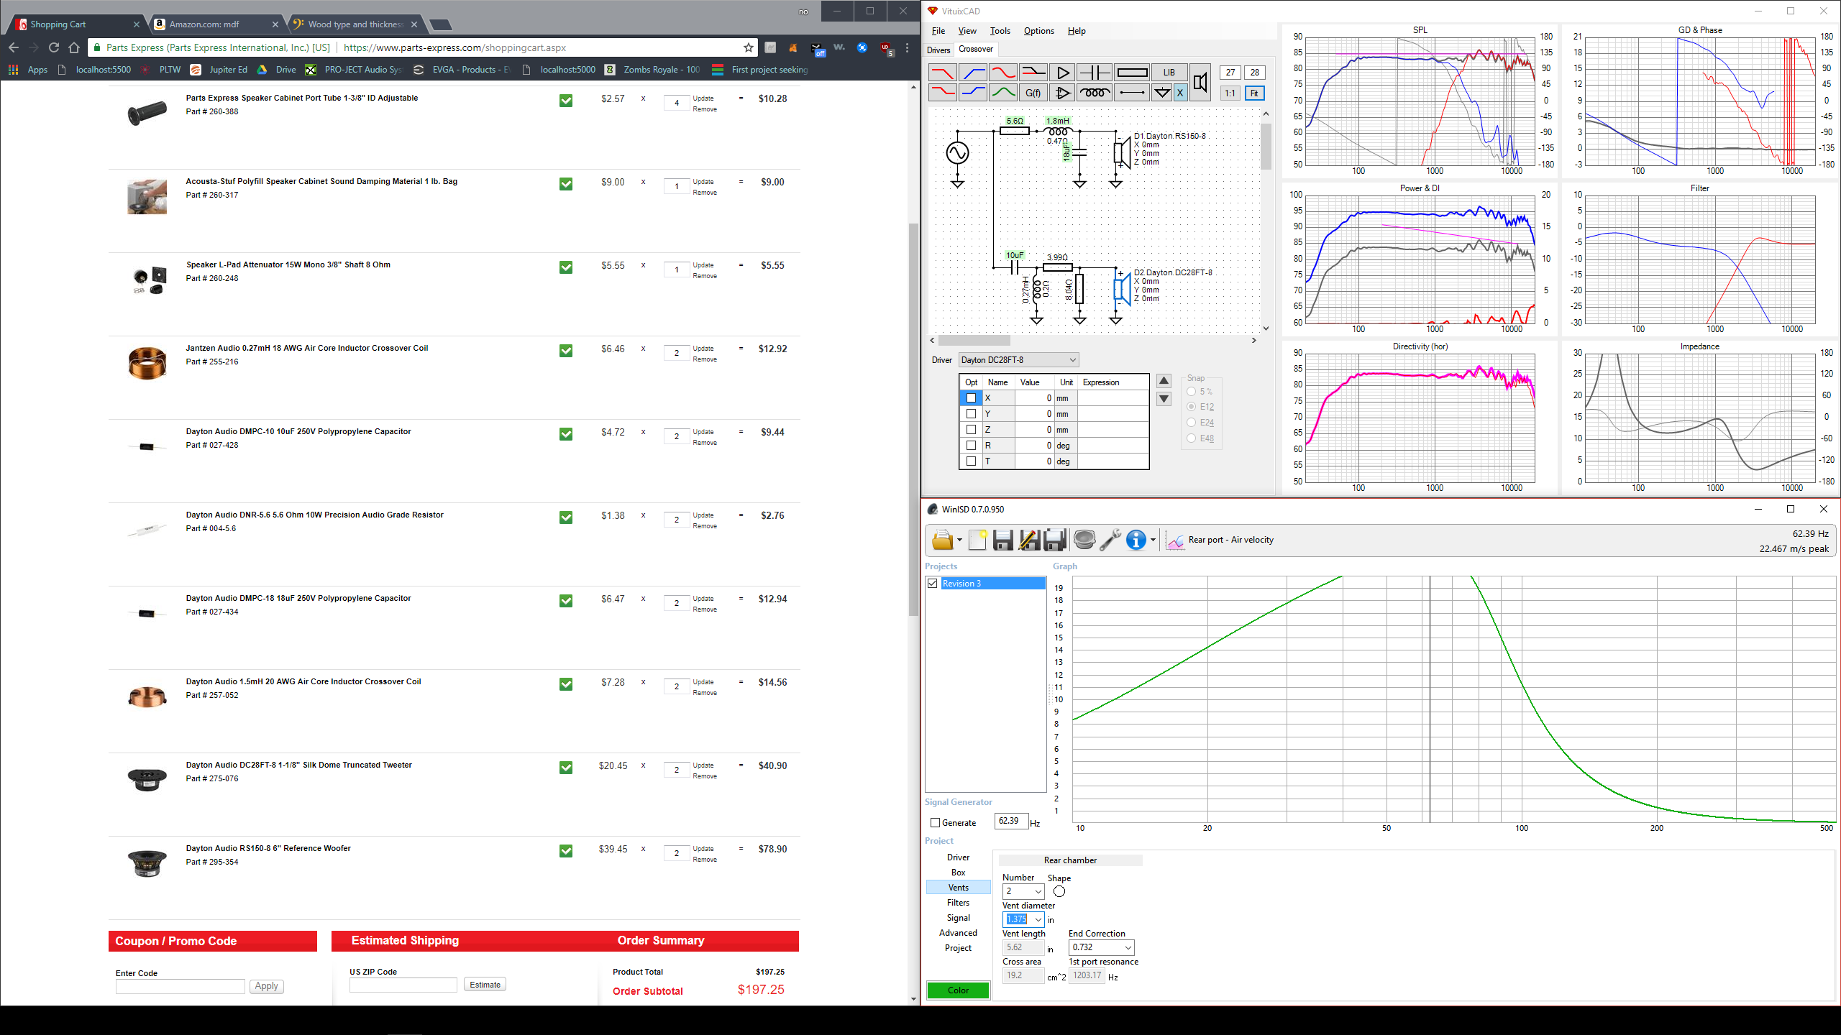
Task: Click the schematic horizontal scrollbar in VituixCAD
Action: tap(974, 341)
